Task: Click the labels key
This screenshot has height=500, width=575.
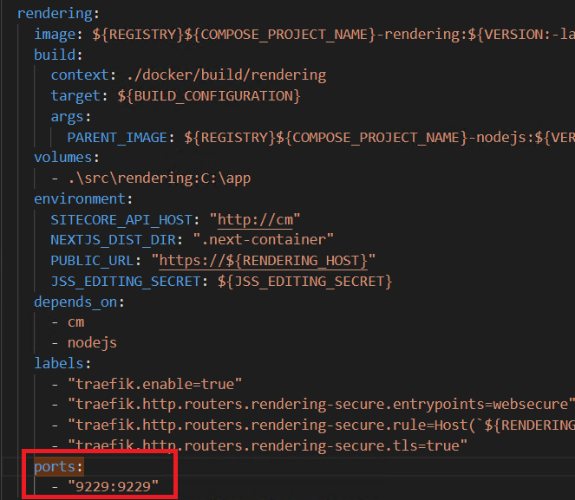Action: (x=59, y=363)
